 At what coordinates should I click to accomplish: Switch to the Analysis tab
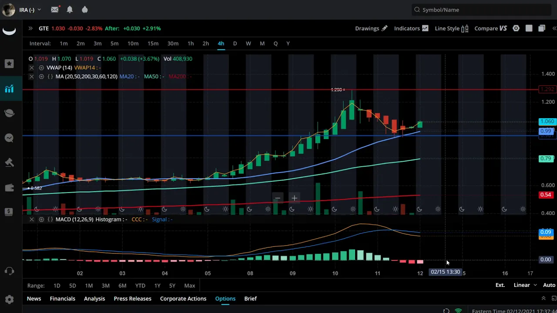tap(94, 299)
